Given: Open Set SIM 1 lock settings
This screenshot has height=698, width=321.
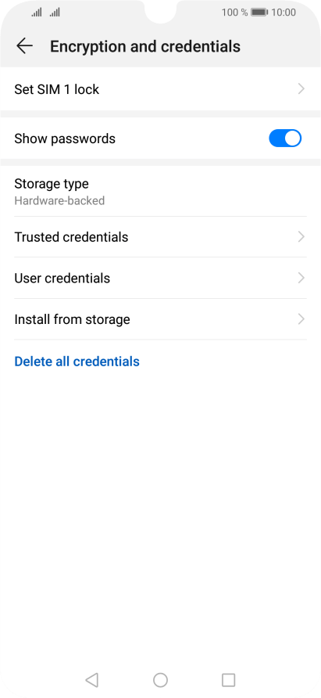Looking at the screenshot, I should click(x=161, y=89).
